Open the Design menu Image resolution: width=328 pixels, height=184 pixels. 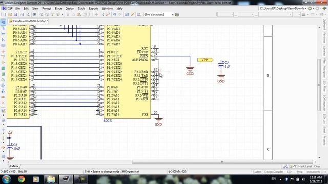click(x=70, y=9)
